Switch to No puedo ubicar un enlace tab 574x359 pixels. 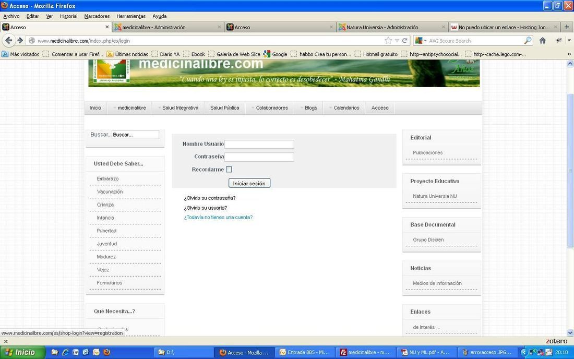pos(505,27)
